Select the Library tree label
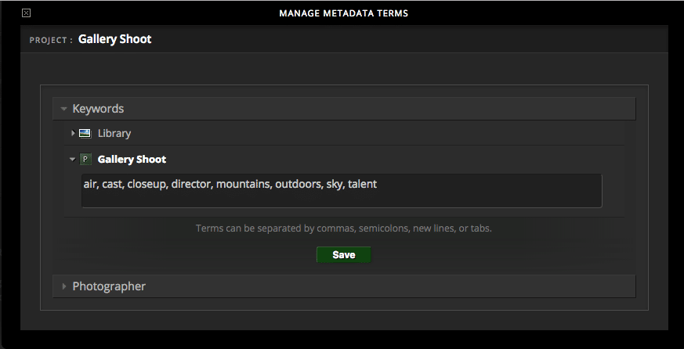The width and height of the screenshot is (684, 349). click(x=114, y=134)
